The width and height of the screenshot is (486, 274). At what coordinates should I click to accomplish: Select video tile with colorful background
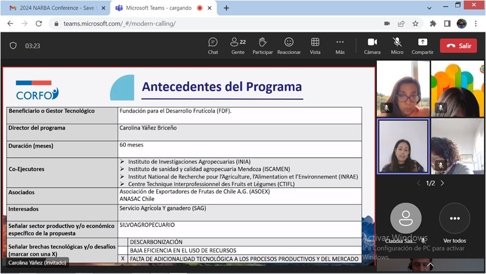point(457,88)
